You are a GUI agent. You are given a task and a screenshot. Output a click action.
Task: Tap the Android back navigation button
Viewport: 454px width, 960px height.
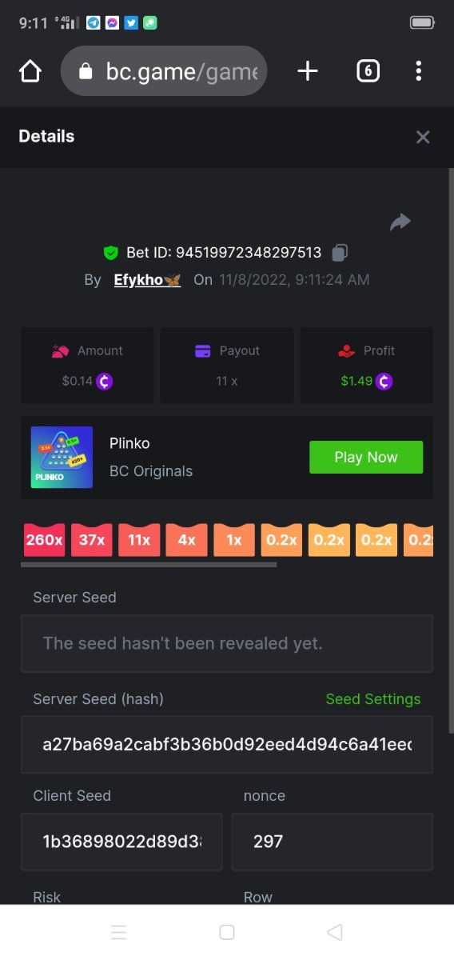335,932
